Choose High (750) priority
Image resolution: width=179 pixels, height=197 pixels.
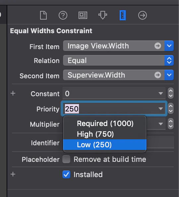pos(105,134)
